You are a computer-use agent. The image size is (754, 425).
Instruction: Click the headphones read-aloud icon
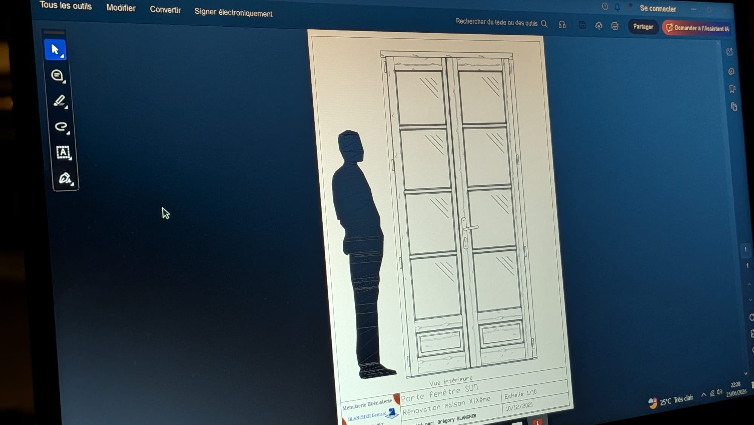pos(562,24)
